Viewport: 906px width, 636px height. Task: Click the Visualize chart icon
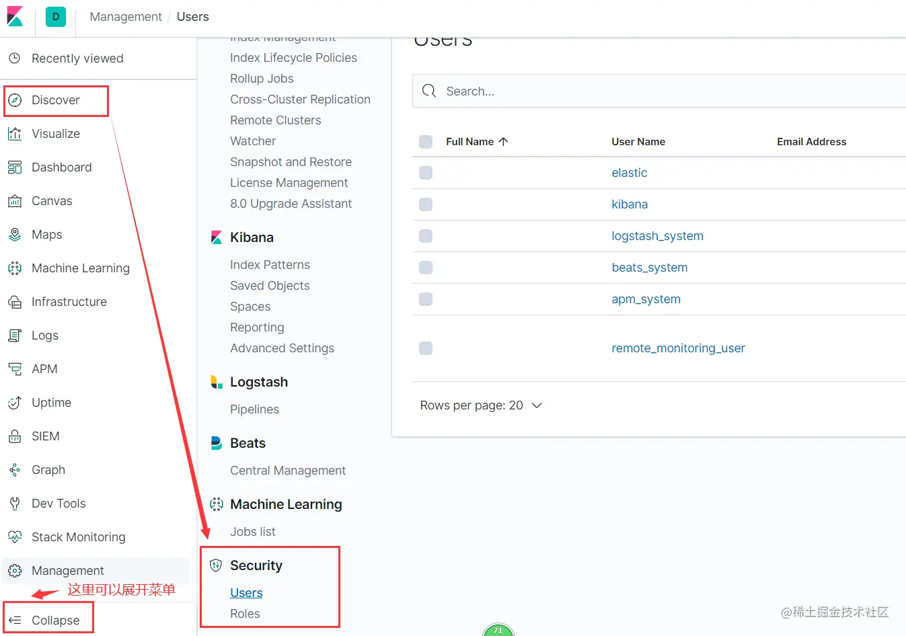coord(14,134)
